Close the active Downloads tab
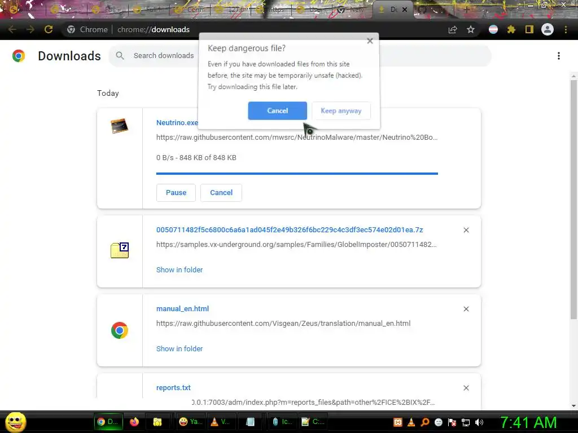The width and height of the screenshot is (578, 433). pyautogui.click(x=405, y=10)
